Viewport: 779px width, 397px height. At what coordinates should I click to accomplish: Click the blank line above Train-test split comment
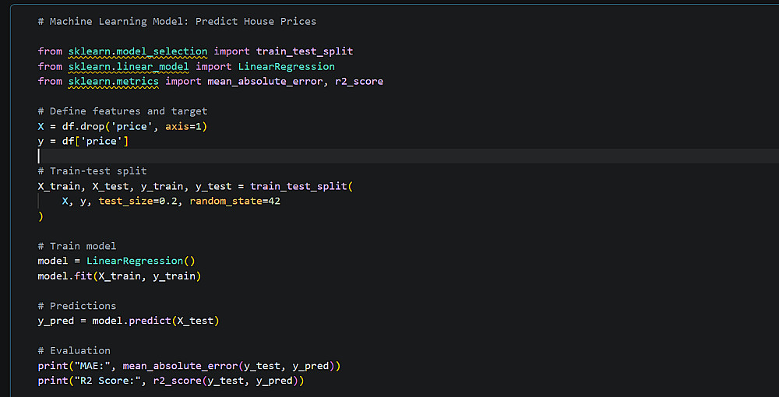tap(234, 156)
